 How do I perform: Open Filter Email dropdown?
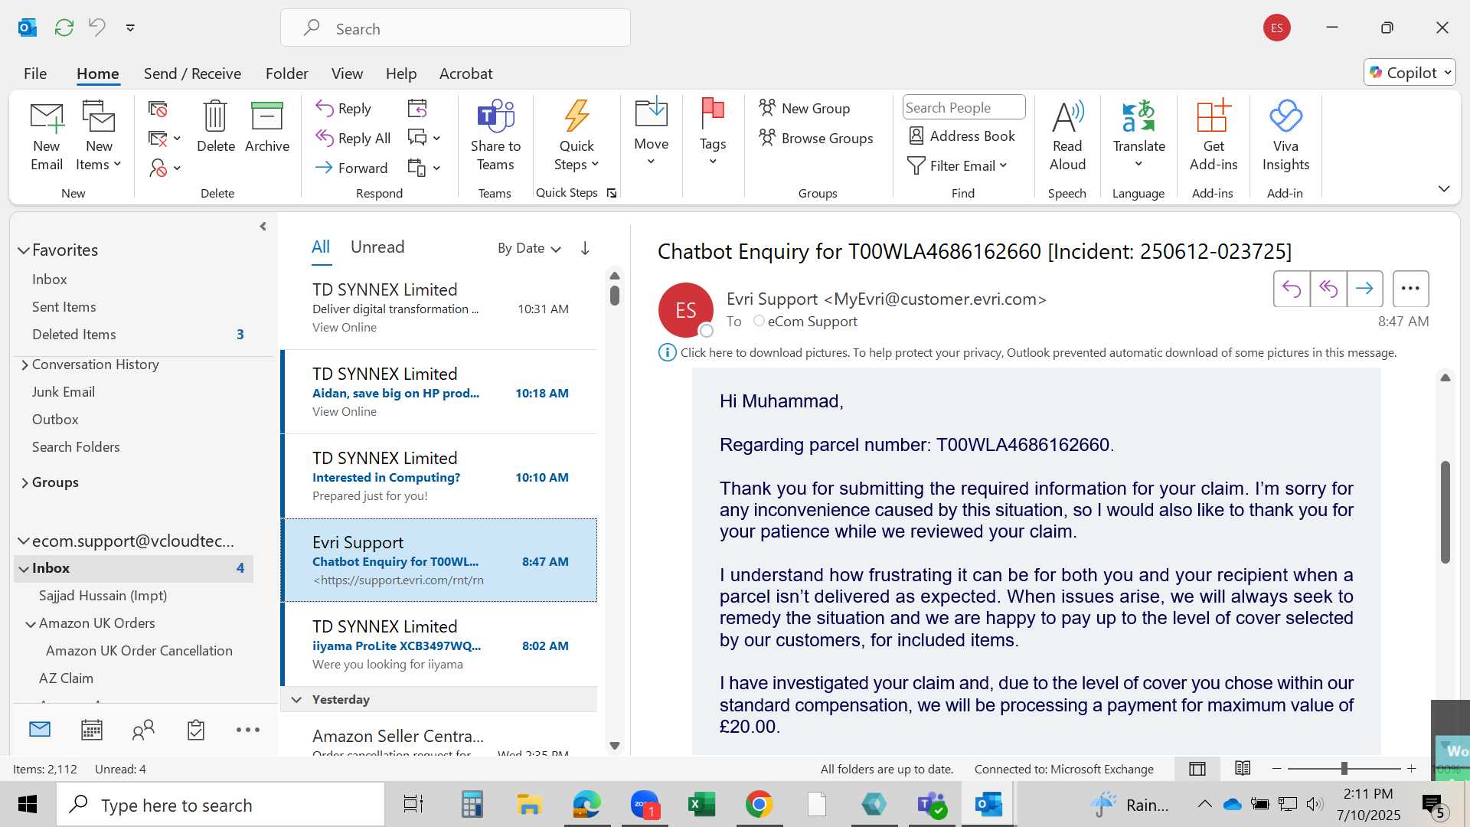click(x=957, y=165)
